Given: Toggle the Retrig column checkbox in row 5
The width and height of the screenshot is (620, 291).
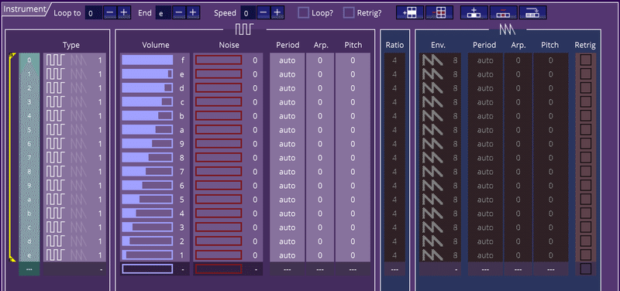Looking at the screenshot, I should tap(586, 130).
